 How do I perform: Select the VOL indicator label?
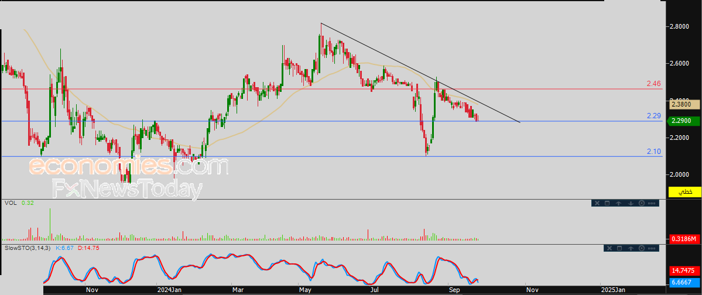click(11, 203)
